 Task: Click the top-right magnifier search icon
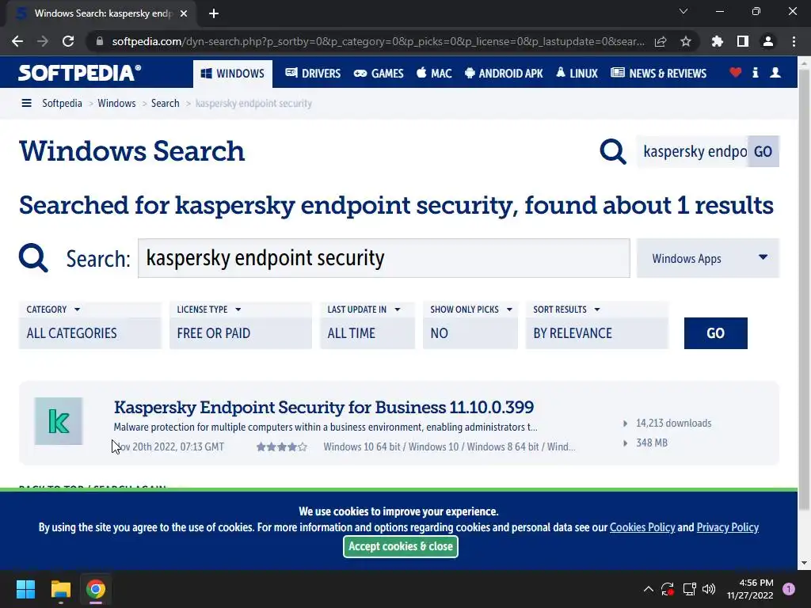613,151
